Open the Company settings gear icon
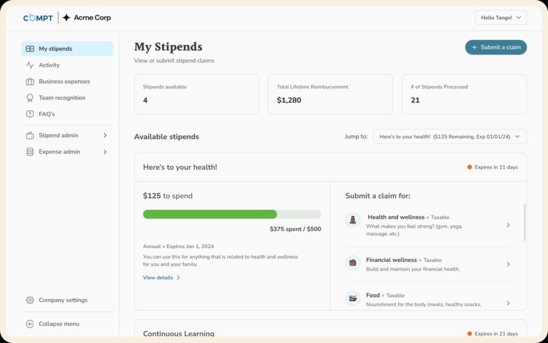 point(31,300)
